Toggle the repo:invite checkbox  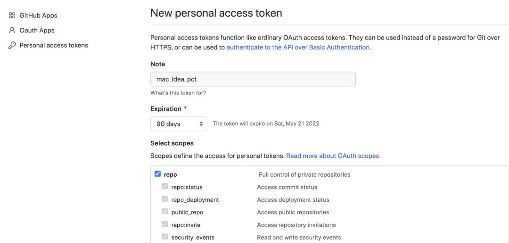click(x=165, y=225)
